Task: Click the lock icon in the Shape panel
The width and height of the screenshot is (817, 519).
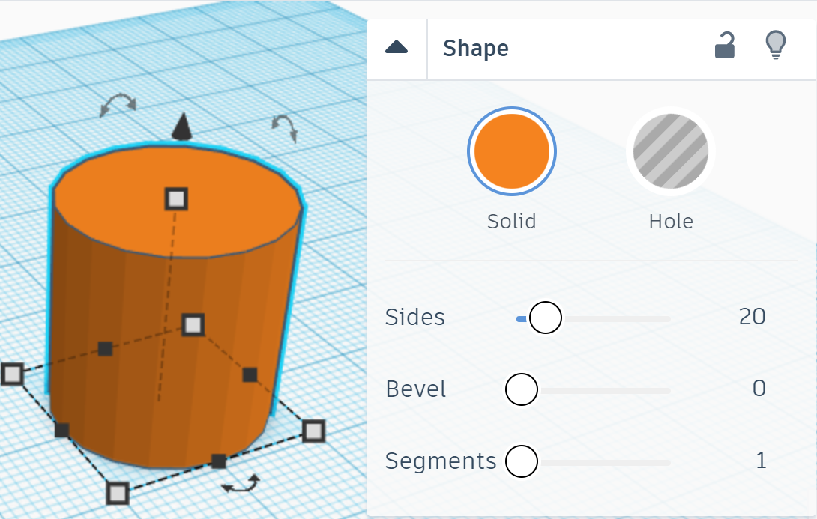Action: (x=724, y=46)
